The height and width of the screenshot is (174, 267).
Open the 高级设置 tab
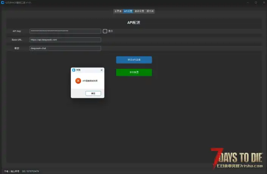tap(139, 11)
